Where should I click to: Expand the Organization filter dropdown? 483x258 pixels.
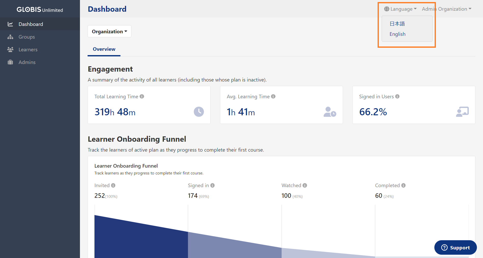[109, 31]
